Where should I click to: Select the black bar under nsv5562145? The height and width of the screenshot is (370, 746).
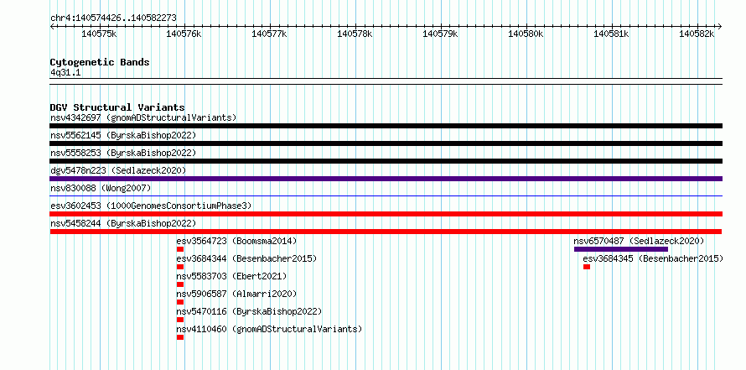386,143
